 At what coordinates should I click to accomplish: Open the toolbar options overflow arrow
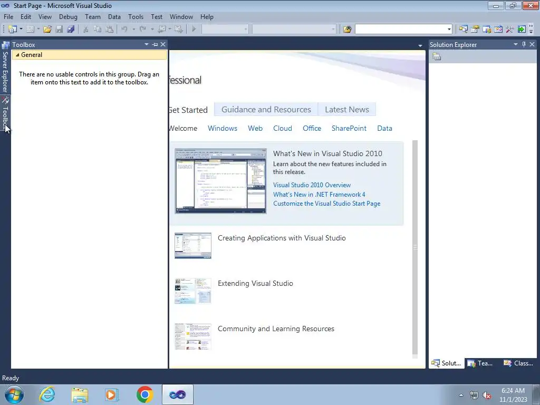tap(531, 30)
